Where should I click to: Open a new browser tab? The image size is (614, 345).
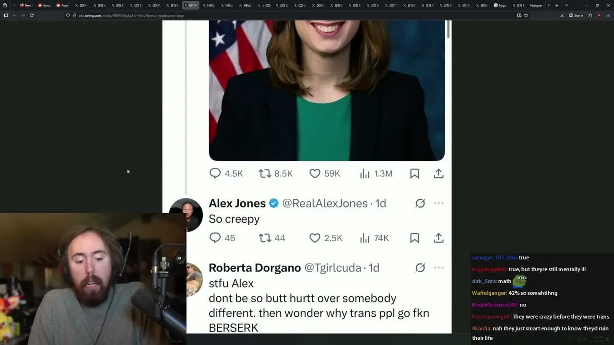tap(556, 5)
